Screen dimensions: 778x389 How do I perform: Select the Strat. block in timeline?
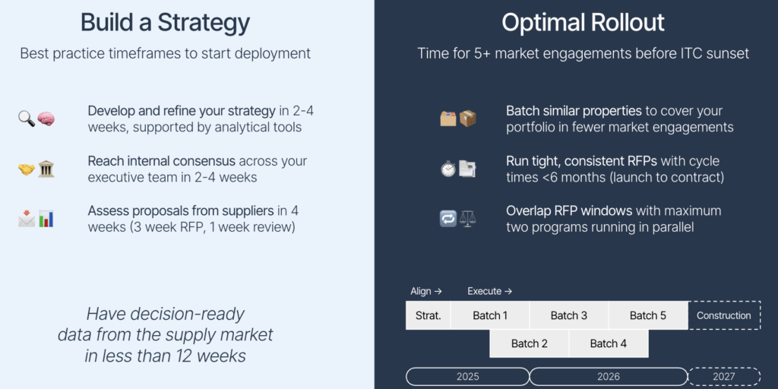[x=429, y=315]
